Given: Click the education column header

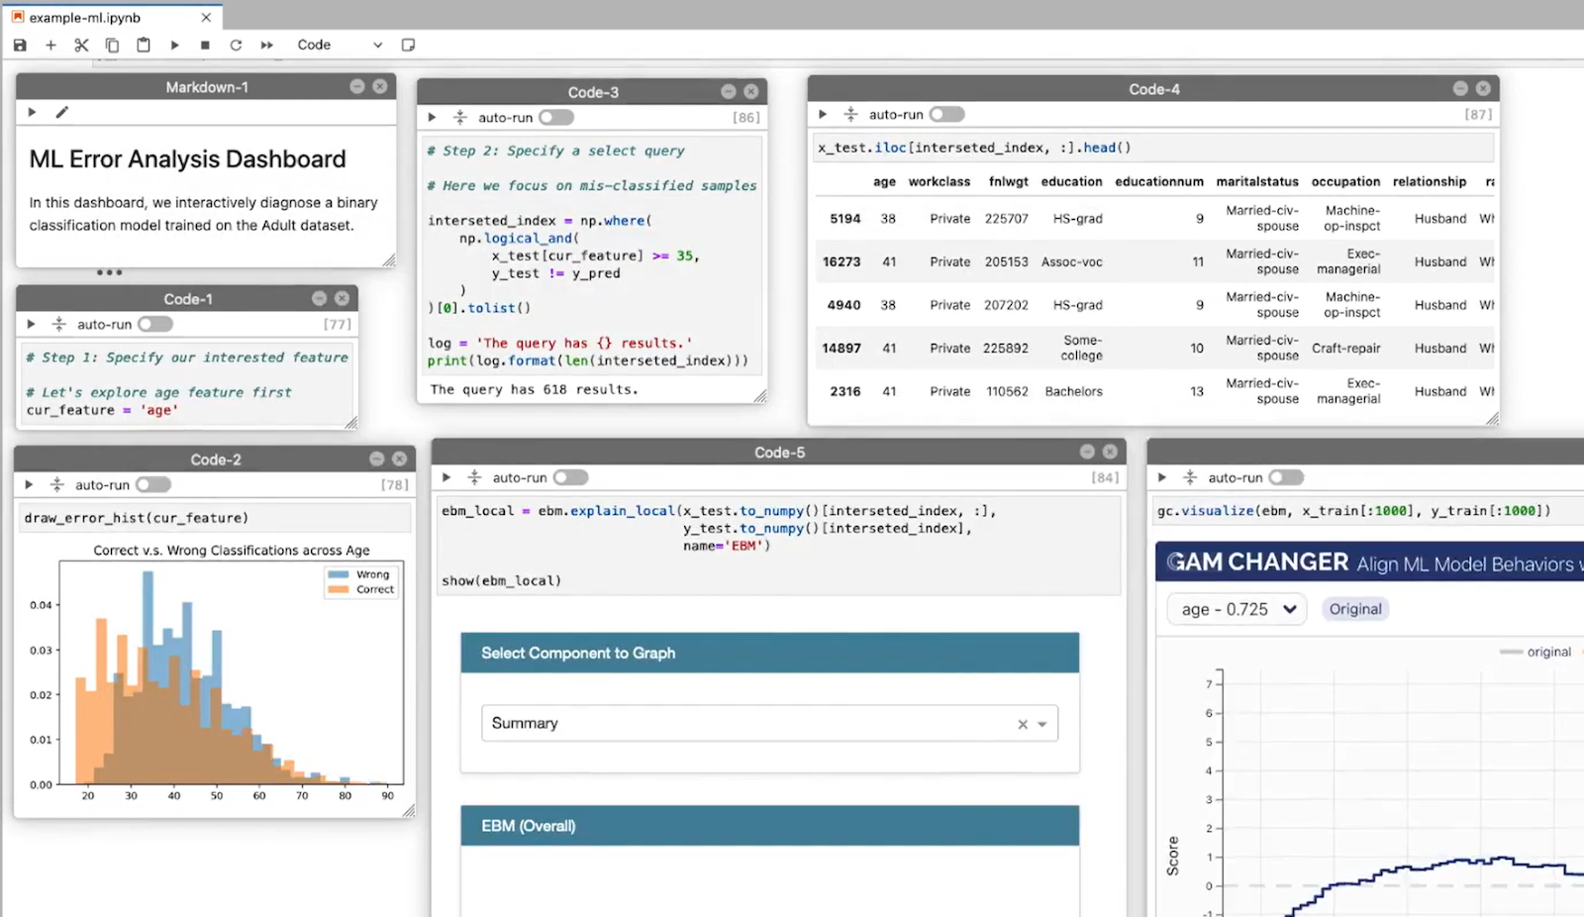Looking at the screenshot, I should pos(1071,181).
